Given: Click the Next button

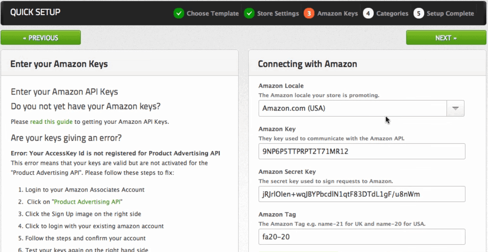Looking at the screenshot, I should click(446, 38).
